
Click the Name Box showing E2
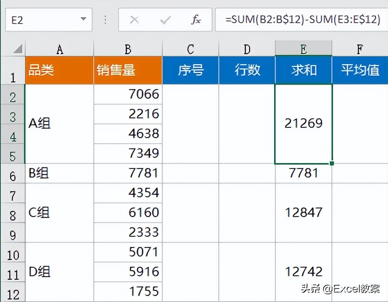tap(43, 19)
